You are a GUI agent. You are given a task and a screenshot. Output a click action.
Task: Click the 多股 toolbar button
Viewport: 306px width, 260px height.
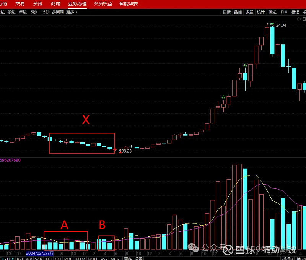click(x=249, y=12)
